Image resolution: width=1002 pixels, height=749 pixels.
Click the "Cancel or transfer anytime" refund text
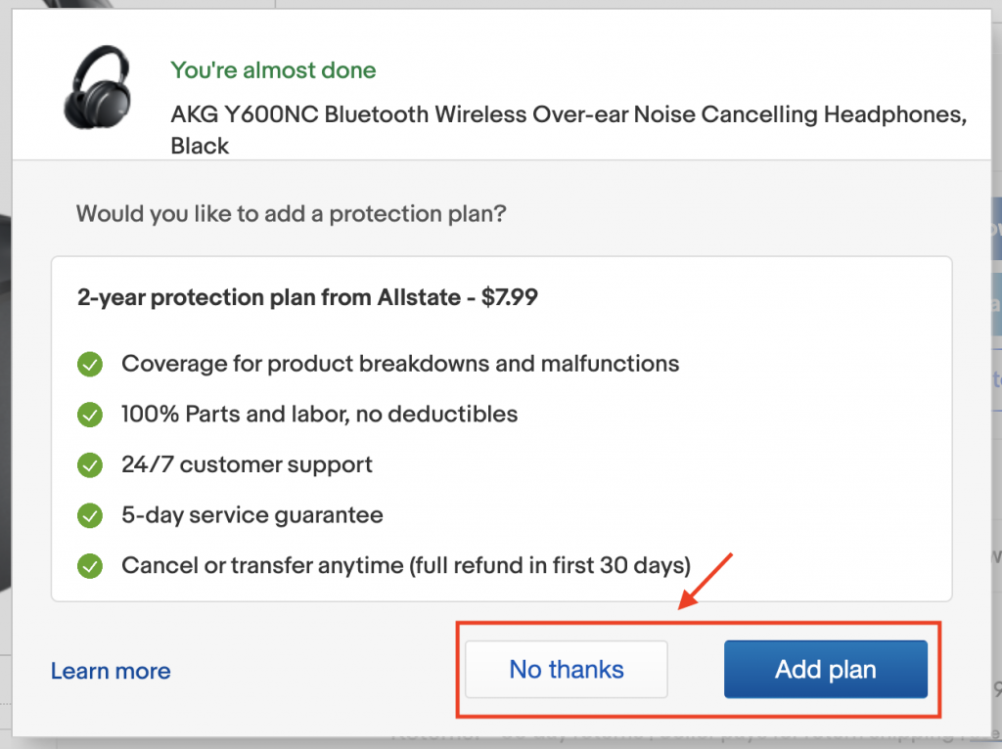point(405,565)
